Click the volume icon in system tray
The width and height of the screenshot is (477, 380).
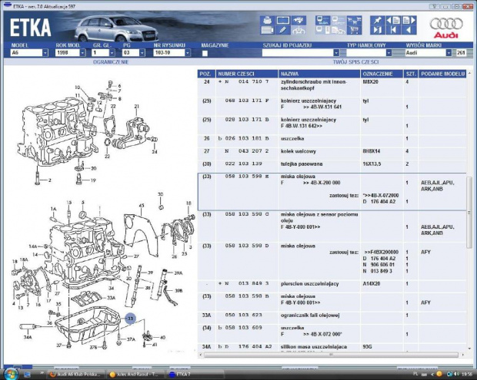coord(456,374)
